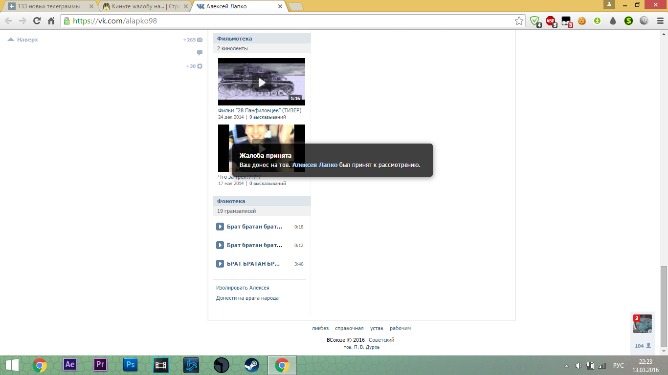Bookmark the page with the star icon
668x375 pixels.
(x=519, y=21)
